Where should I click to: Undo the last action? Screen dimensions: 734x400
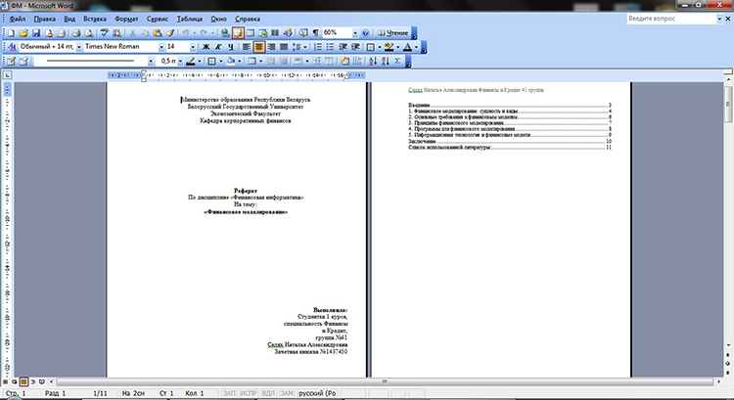pyautogui.click(x=185, y=32)
